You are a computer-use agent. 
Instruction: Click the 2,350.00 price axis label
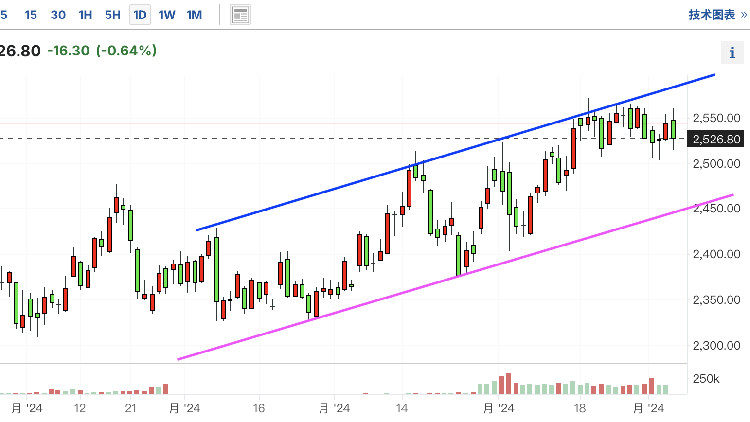tap(716, 299)
